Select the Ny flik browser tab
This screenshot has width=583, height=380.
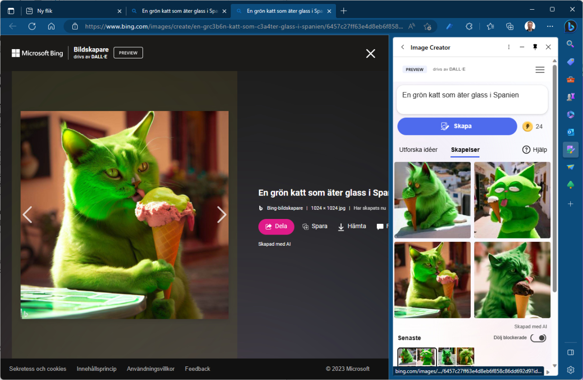[x=73, y=11]
